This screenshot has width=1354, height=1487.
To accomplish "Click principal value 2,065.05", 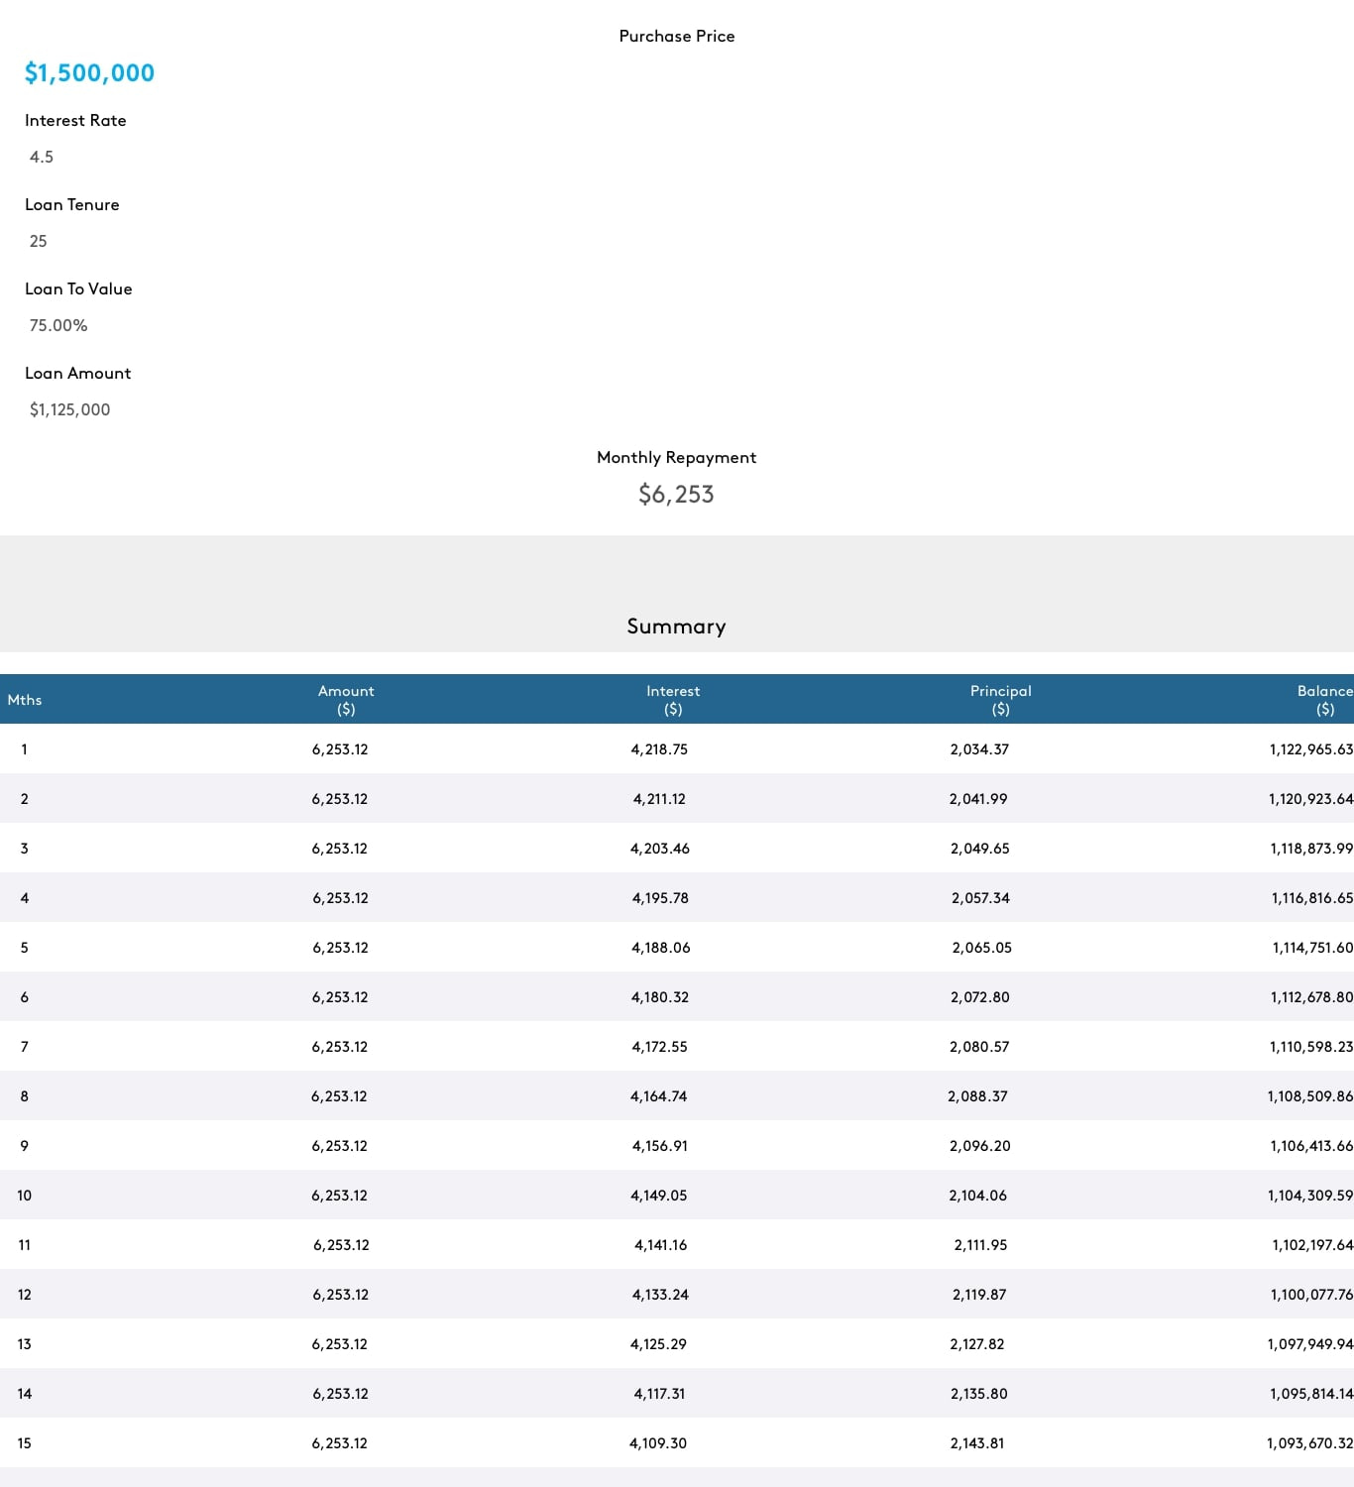I will click(982, 948).
